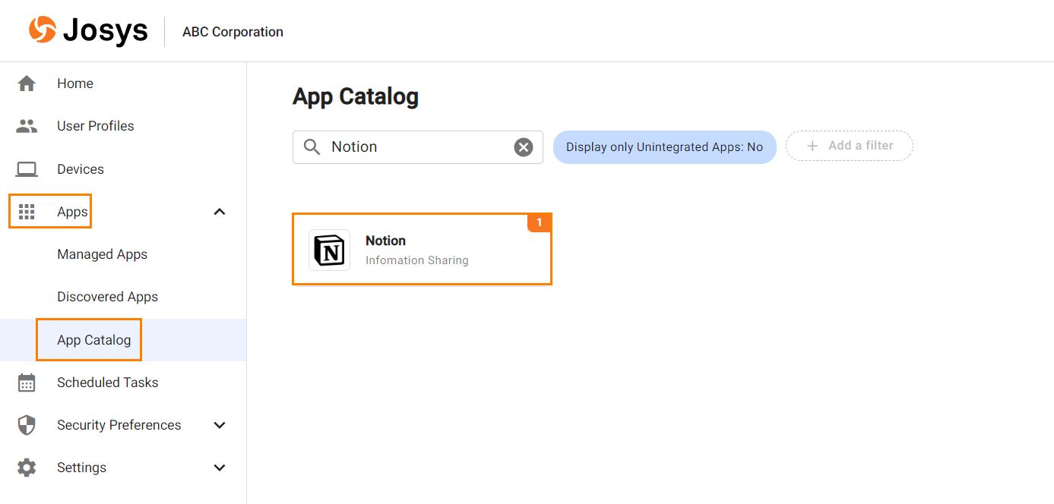
Task: Expand Security Preferences chevron
Action: click(x=220, y=425)
